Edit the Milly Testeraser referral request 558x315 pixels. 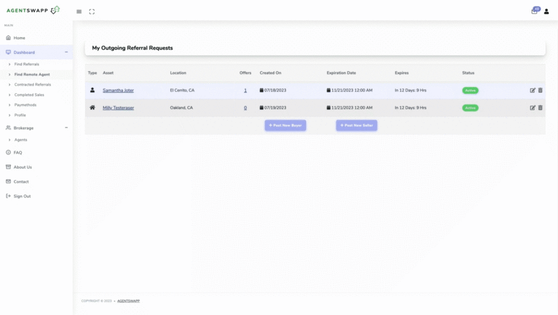tap(532, 108)
